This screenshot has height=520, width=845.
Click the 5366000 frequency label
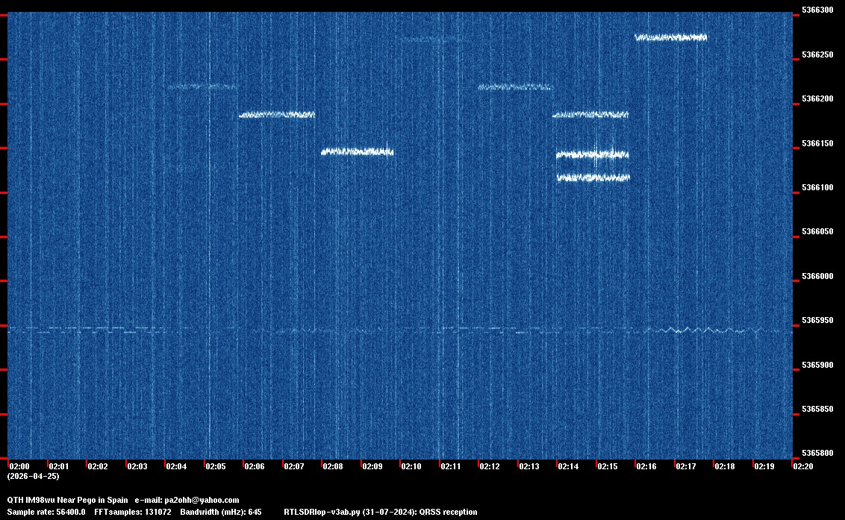point(817,276)
